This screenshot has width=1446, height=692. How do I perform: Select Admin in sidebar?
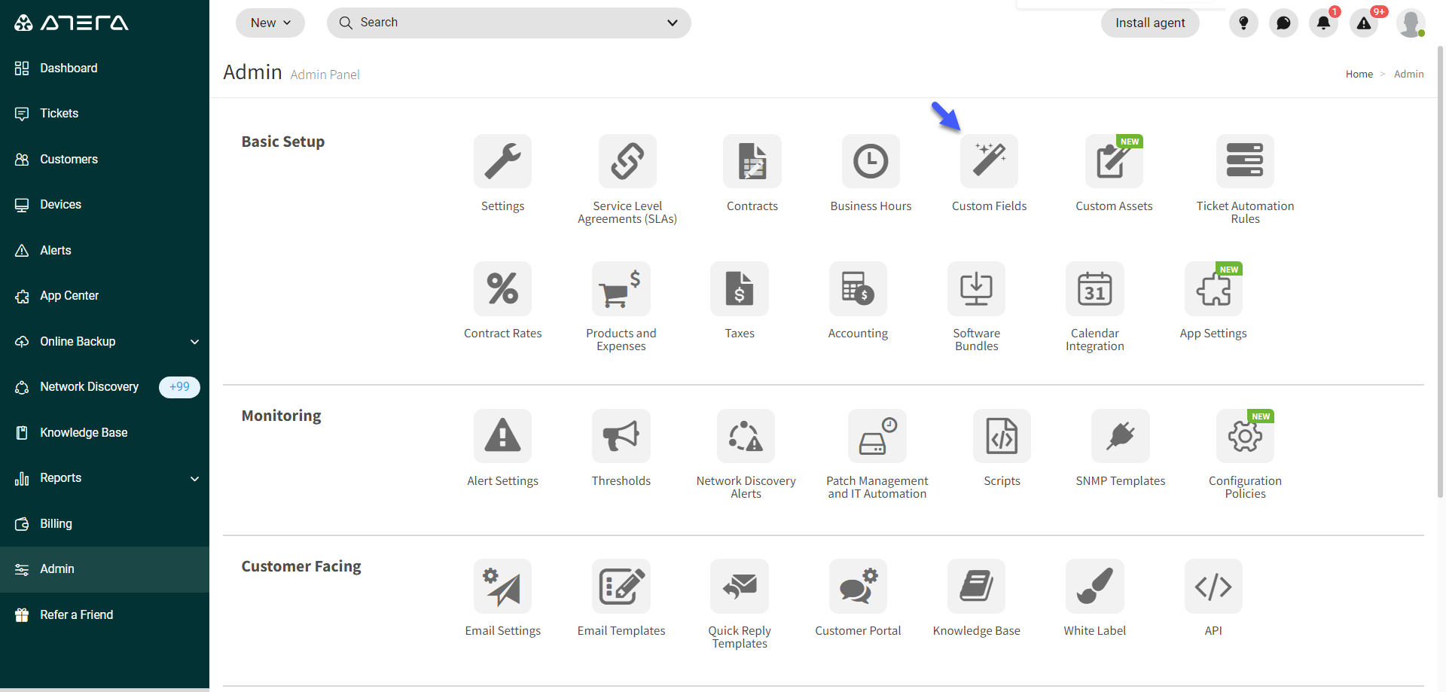(105, 569)
